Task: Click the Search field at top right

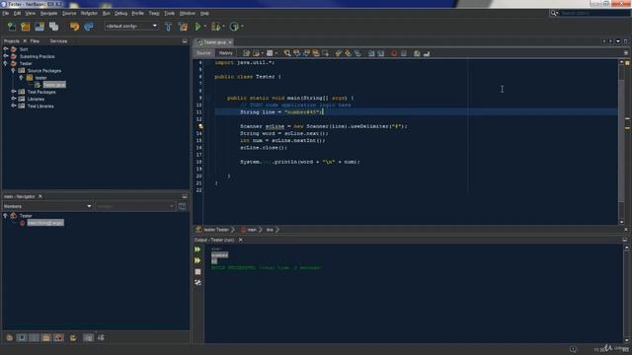Action: (594, 13)
